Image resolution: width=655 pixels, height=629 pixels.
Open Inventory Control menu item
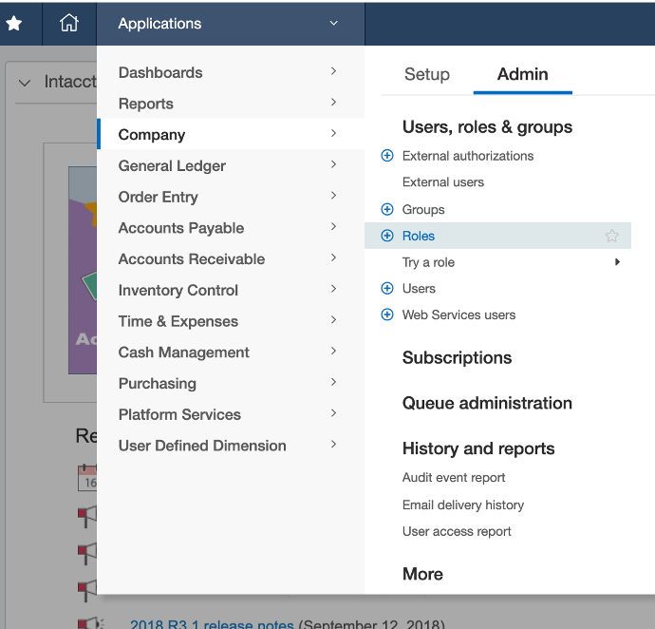231,290
